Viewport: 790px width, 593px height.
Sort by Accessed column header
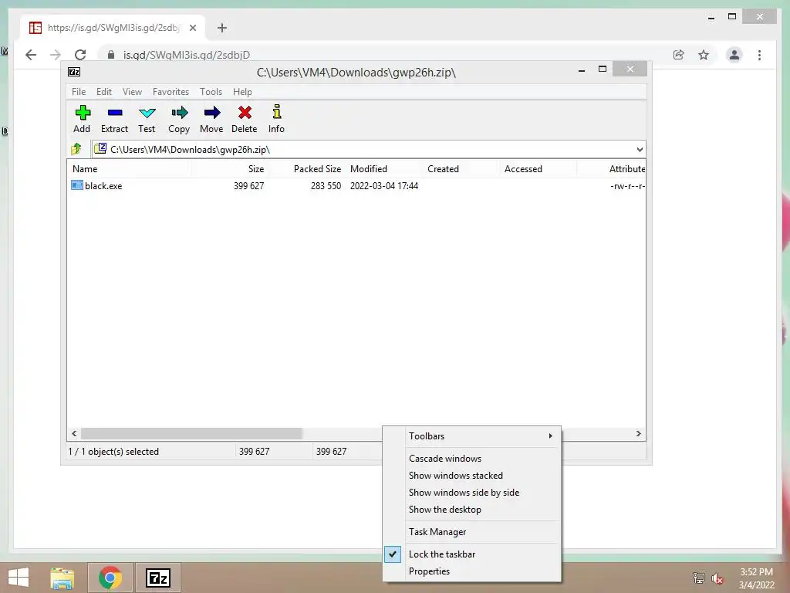tap(538, 169)
